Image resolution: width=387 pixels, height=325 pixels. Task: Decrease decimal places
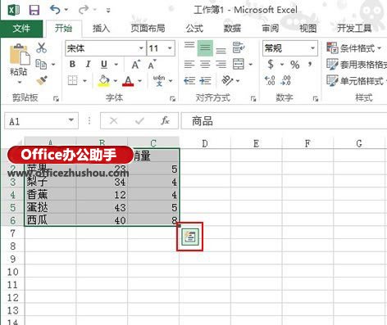pos(285,80)
